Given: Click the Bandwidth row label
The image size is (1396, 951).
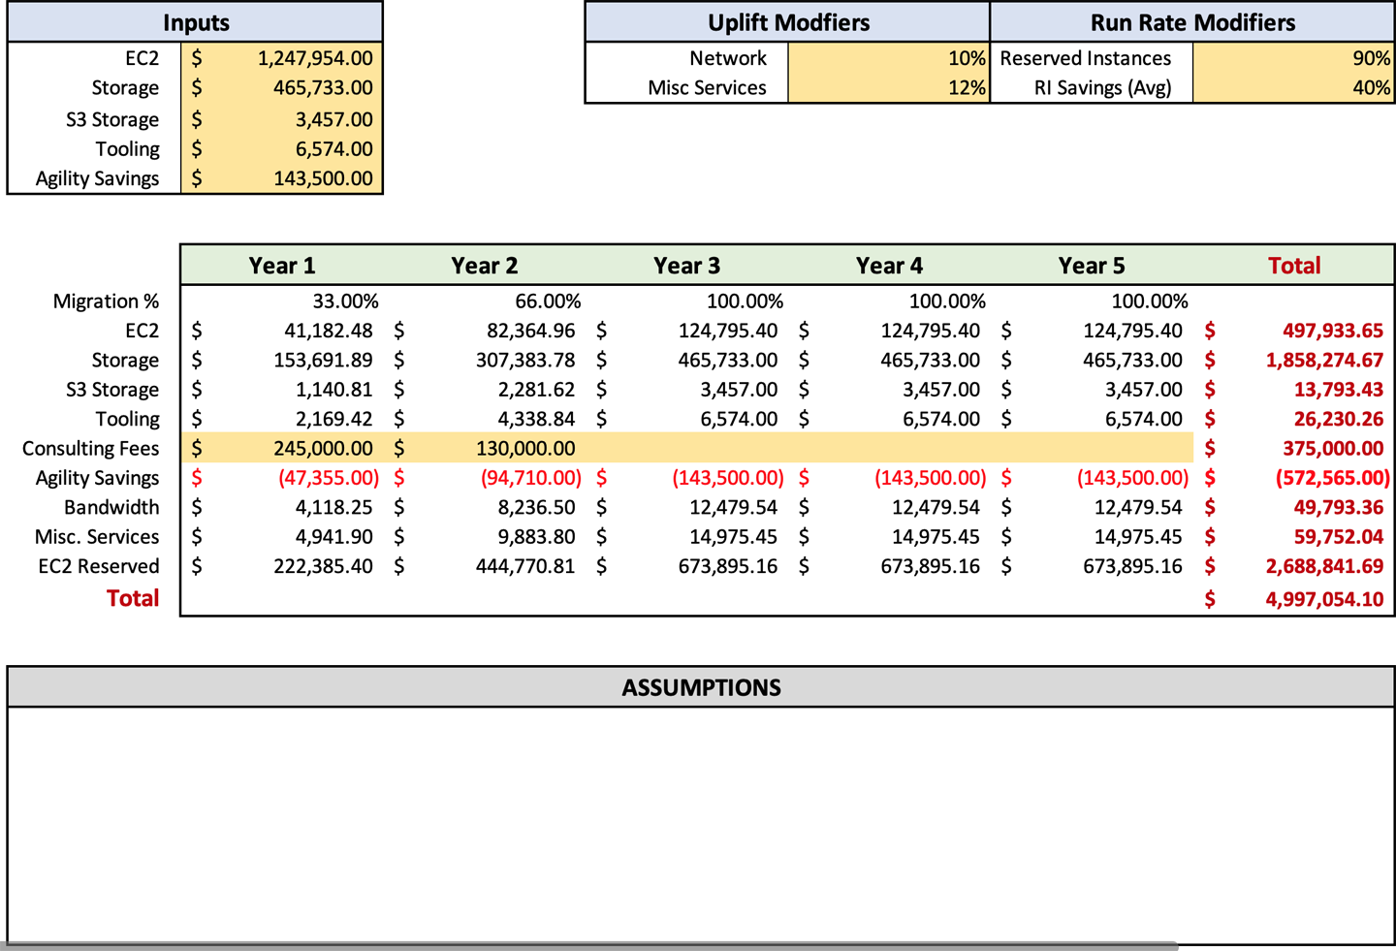Looking at the screenshot, I should tap(111, 507).
